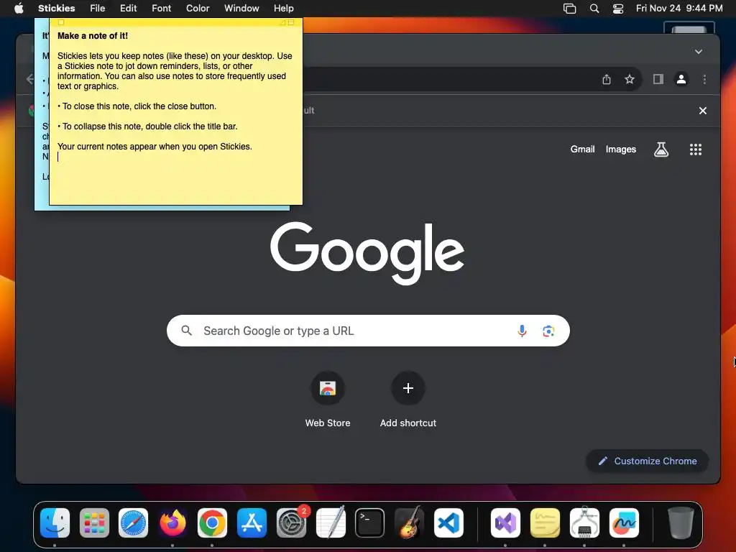
Task: Place cursor in the yellow sticky note text
Action: pyautogui.click(x=175, y=115)
